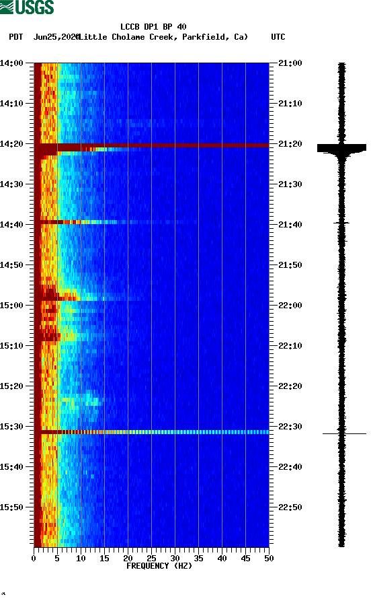Image resolution: width=371 pixels, height=601 pixels.
Task: Click the 22:00 UTC time label
Action: coord(290,306)
